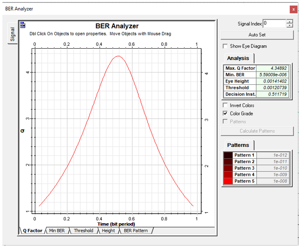Decrement the Signal Index stepper down
Image resolution: width=303 pixels, height=247 pixels.
coord(290,26)
